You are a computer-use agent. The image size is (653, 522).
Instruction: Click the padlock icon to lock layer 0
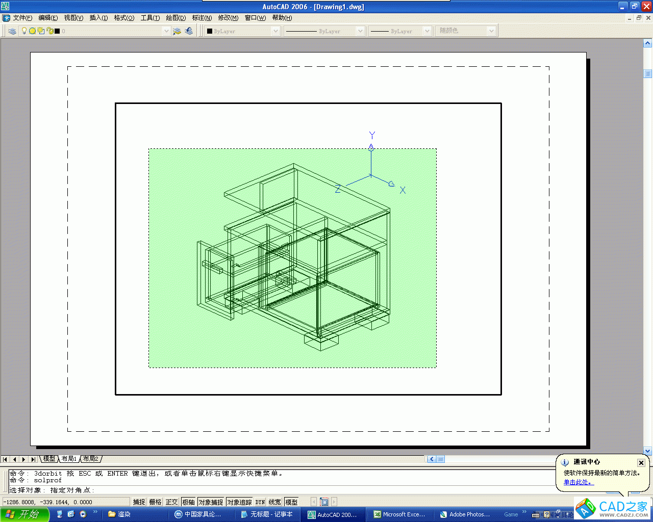49,31
